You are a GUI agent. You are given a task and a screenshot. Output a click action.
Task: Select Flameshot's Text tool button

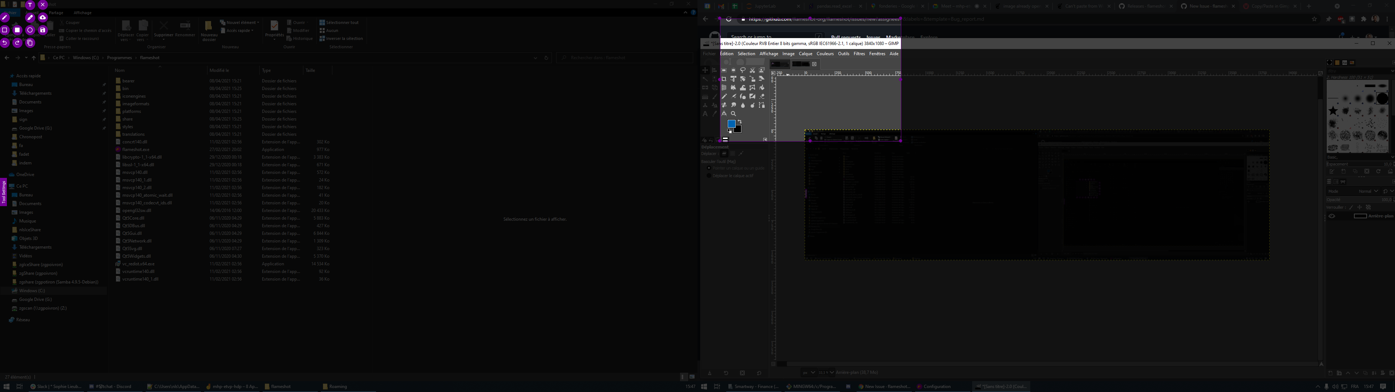tap(30, 5)
